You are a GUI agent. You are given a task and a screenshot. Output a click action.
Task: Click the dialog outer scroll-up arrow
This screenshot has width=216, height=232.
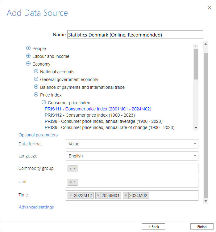[x=206, y=44]
